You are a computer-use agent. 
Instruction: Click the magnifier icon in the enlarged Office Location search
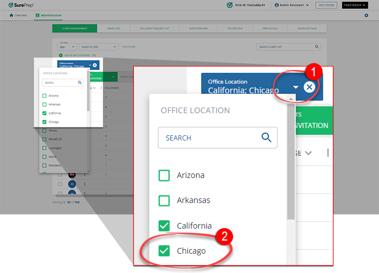[266, 138]
